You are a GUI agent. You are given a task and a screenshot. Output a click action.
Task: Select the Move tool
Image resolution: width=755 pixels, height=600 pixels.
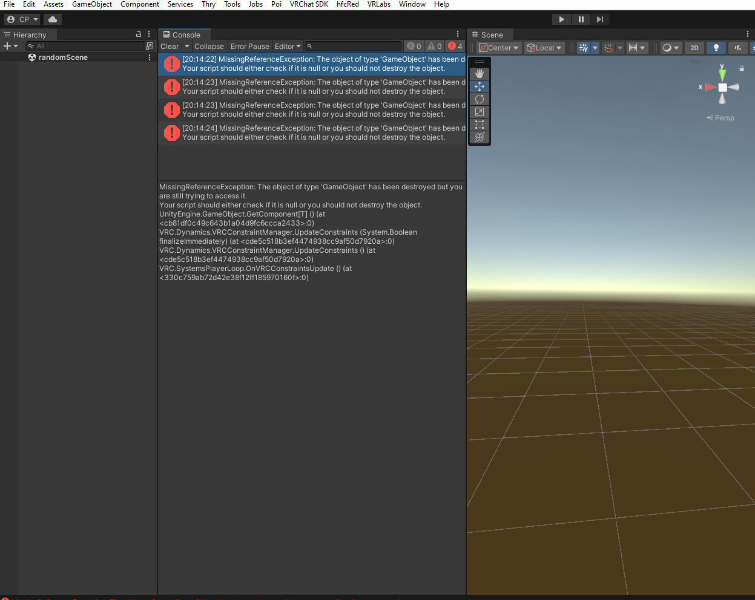tap(480, 86)
